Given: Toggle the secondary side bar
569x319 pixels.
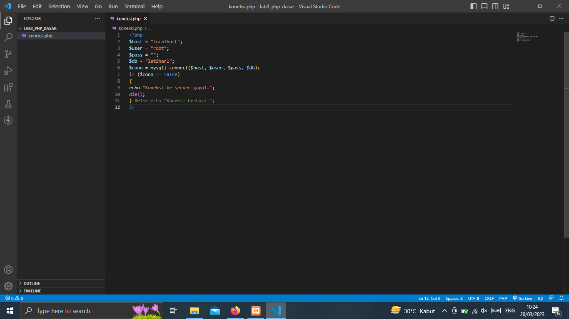Looking at the screenshot, I should tap(495, 6).
